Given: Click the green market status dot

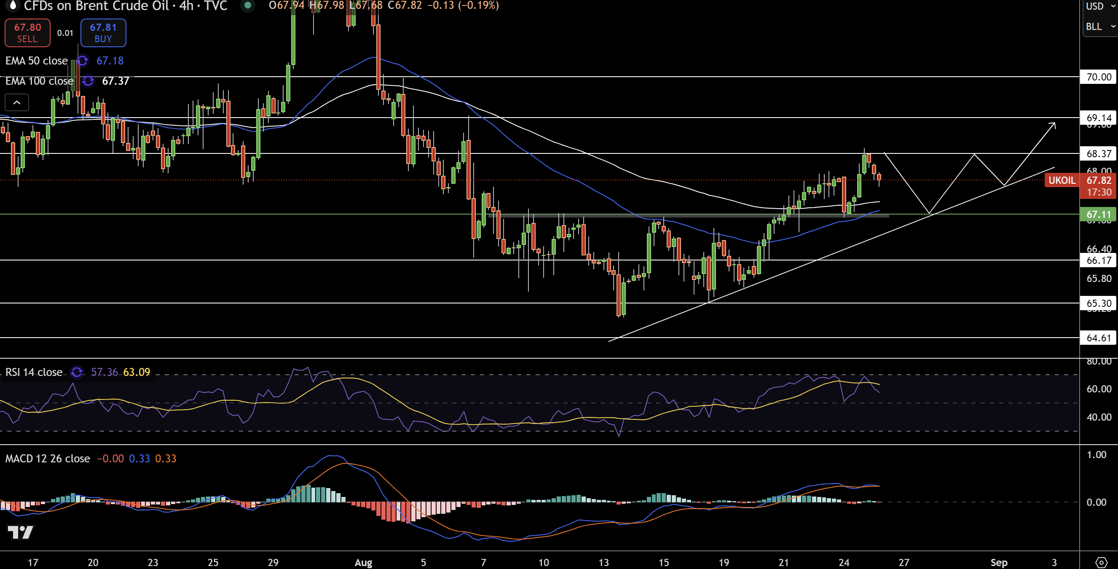Looking at the screenshot, I should tap(247, 5).
